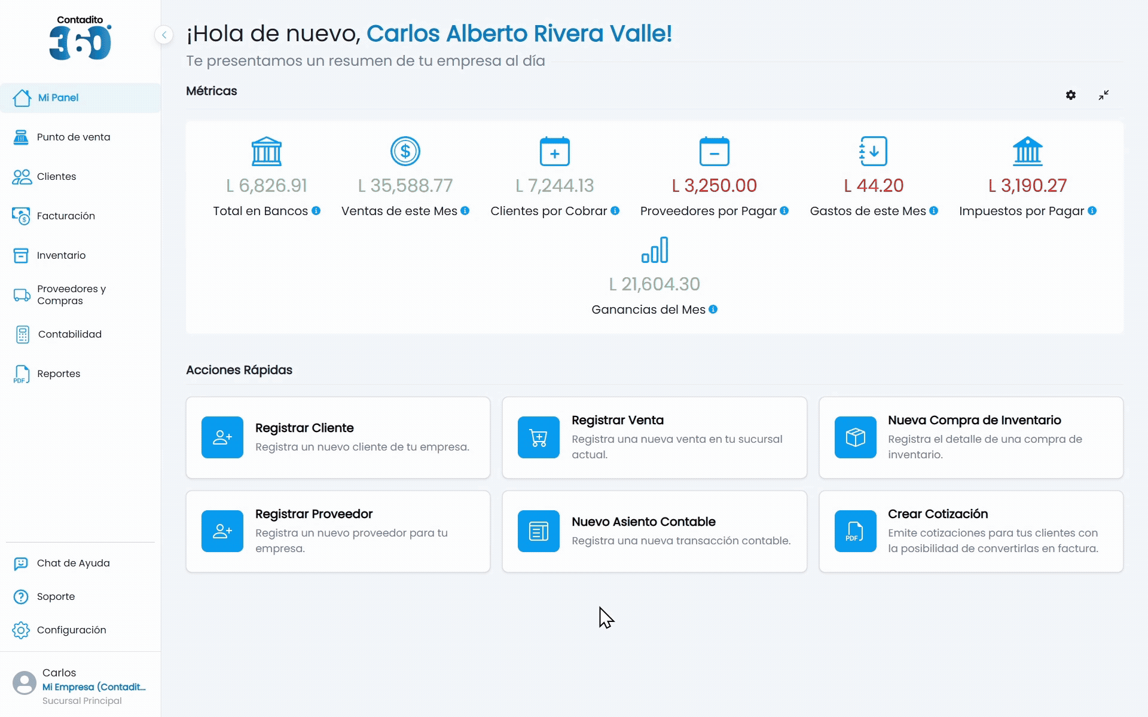Image resolution: width=1148 pixels, height=717 pixels.
Task: Click the Sucursal Principal branch label
Action: (82, 701)
